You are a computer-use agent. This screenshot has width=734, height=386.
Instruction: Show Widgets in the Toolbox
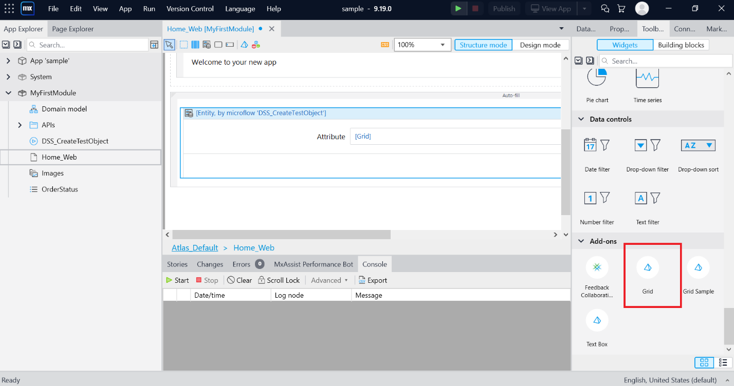click(625, 45)
